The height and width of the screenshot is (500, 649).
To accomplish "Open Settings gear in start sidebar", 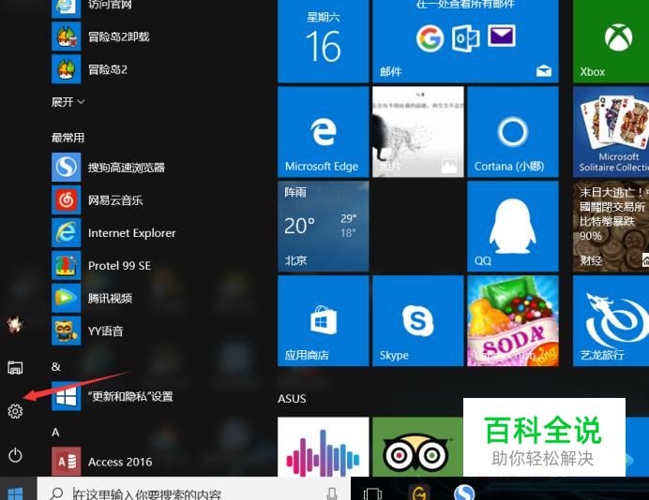I will coord(15,411).
